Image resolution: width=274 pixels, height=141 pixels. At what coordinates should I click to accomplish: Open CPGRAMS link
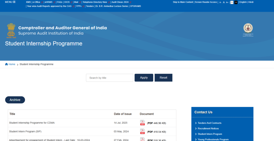tap(135, 6)
